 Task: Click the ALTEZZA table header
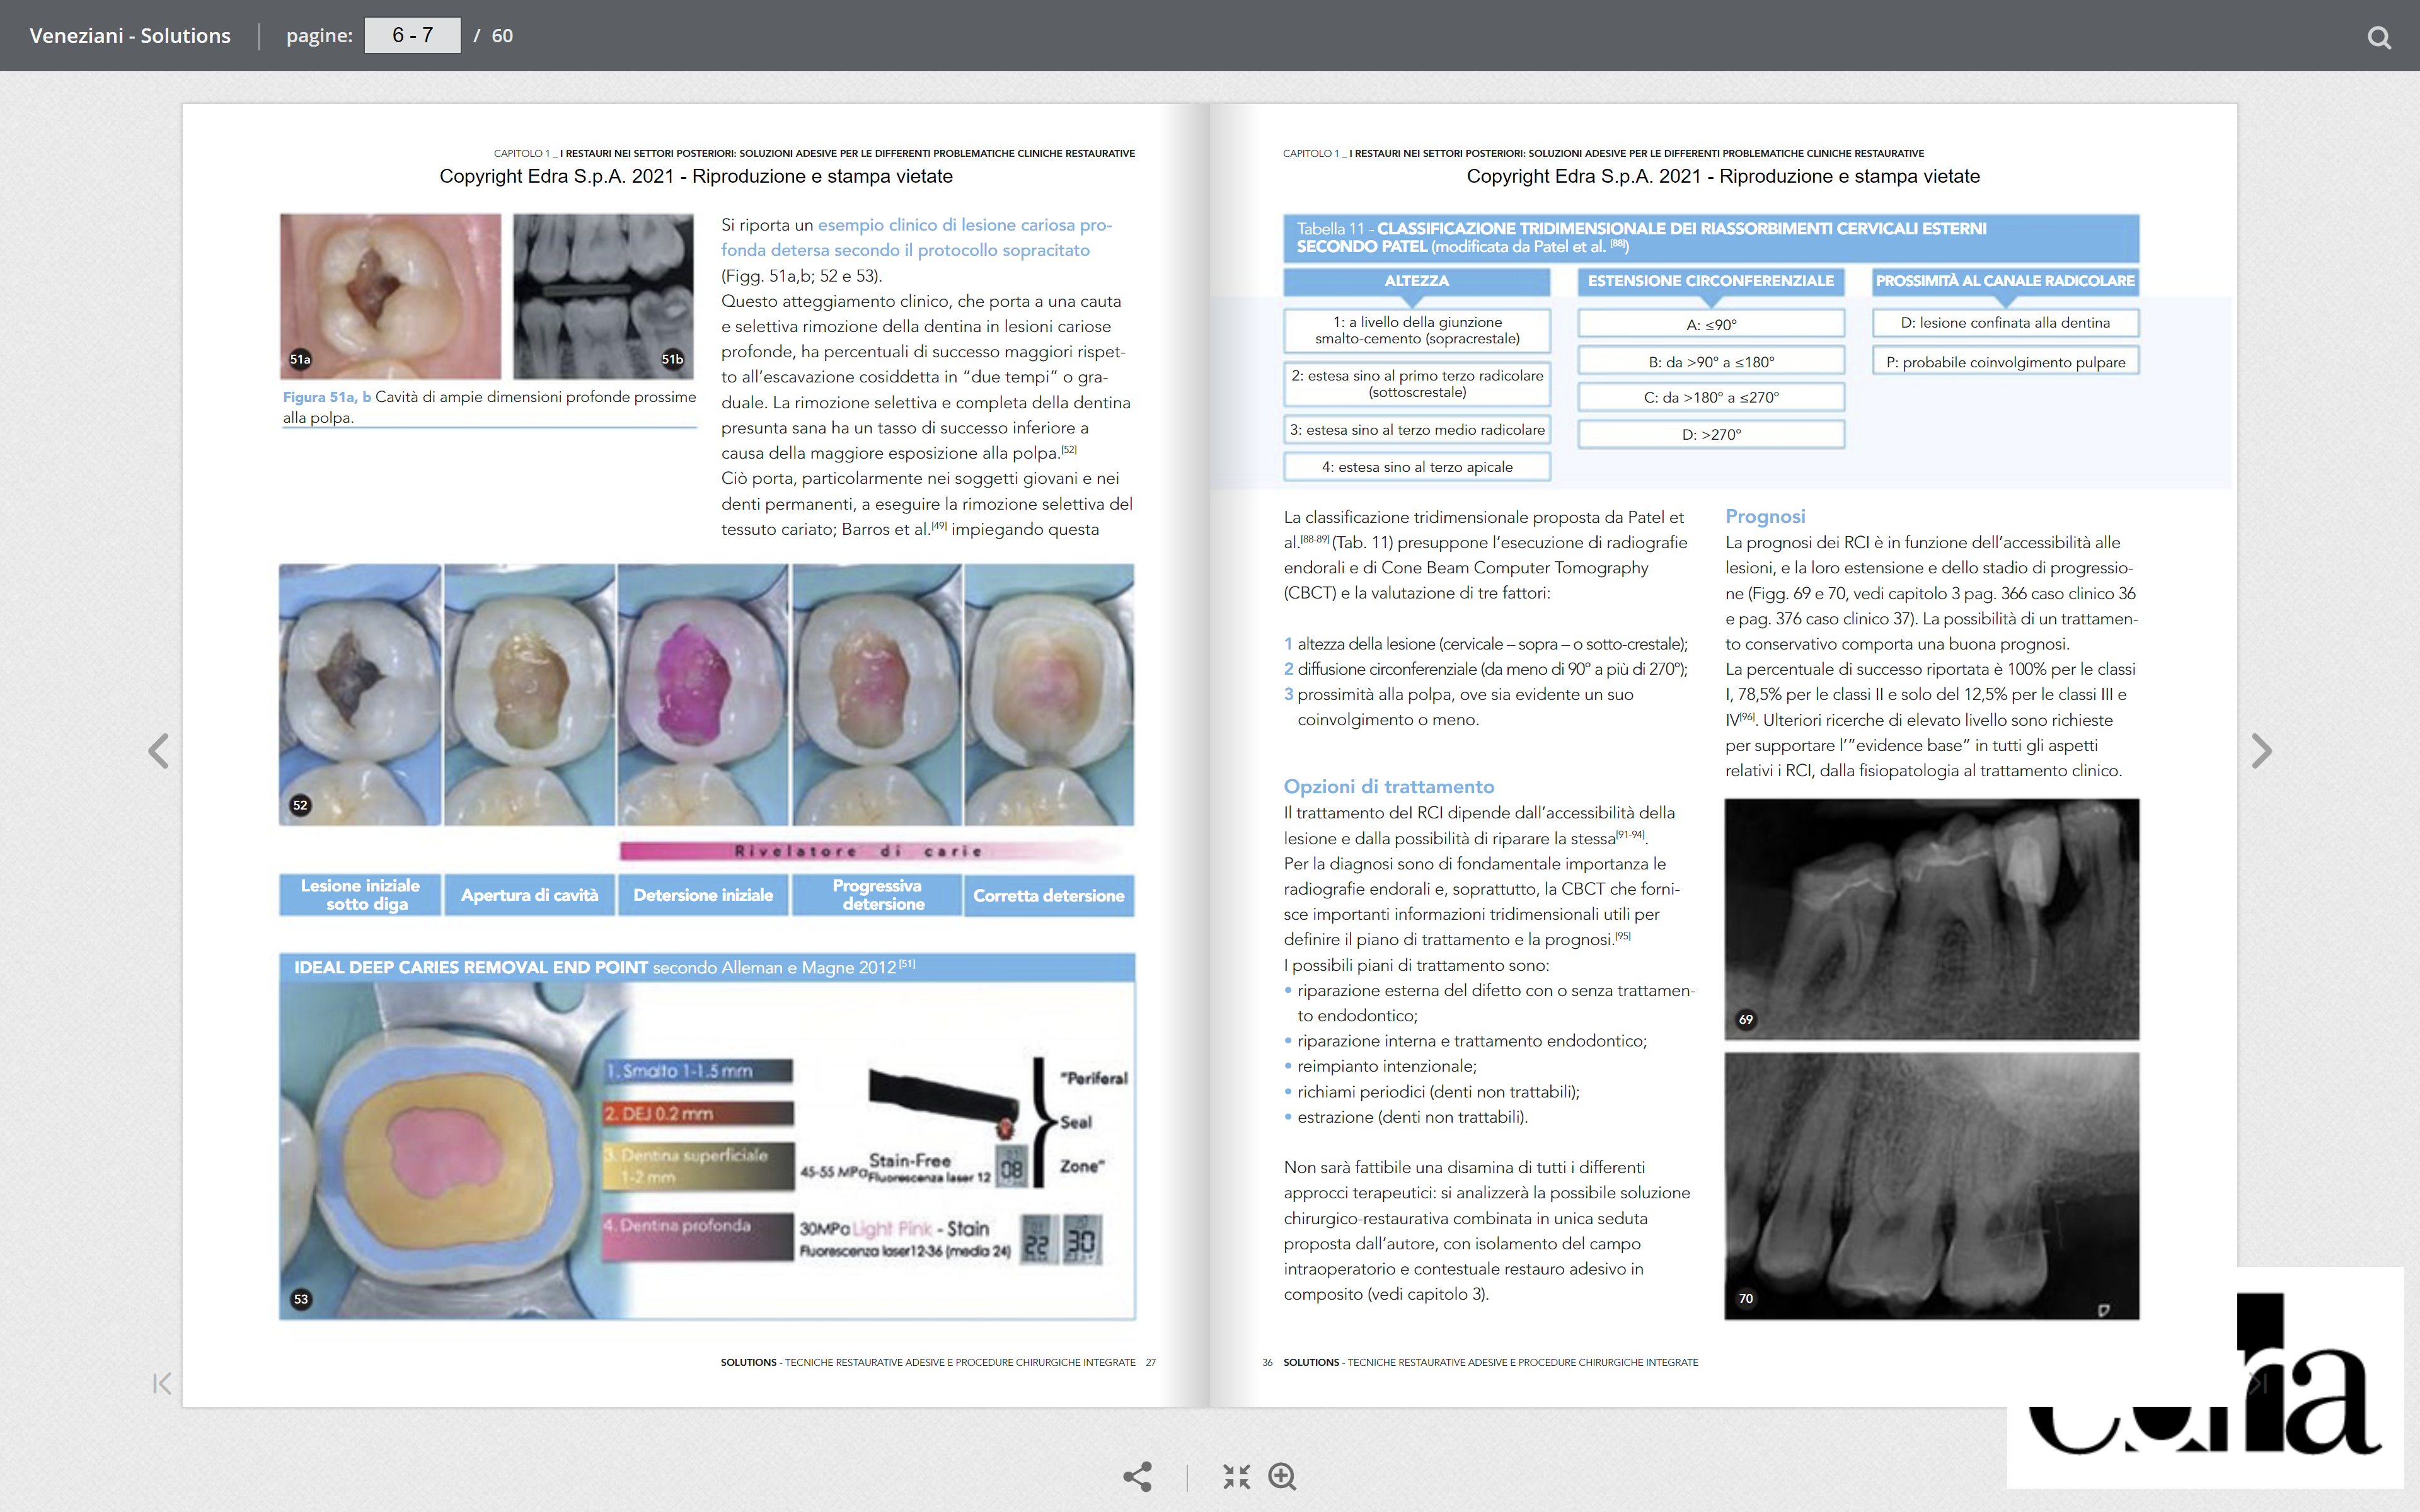(1417, 281)
